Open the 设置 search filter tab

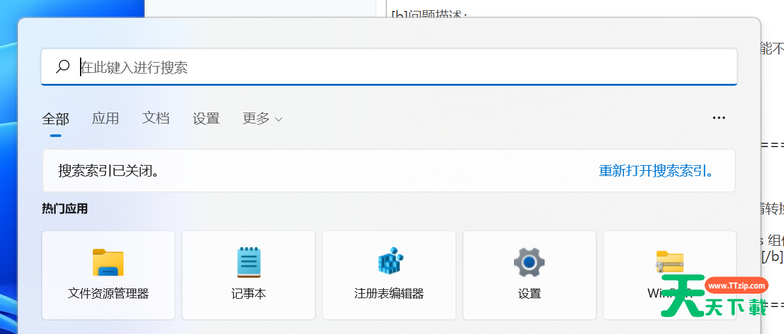tap(206, 118)
